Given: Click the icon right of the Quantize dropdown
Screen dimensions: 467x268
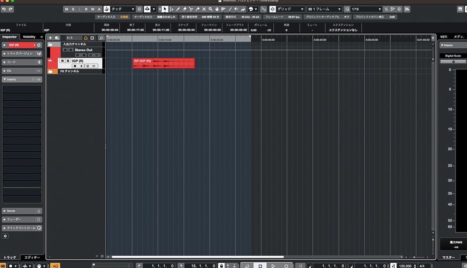Looking at the screenshot, I should point(386,9).
